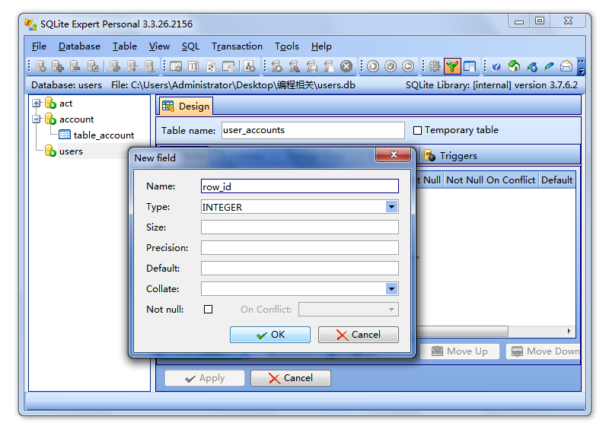
Task: Click the Name field containing row_id
Action: (x=299, y=186)
